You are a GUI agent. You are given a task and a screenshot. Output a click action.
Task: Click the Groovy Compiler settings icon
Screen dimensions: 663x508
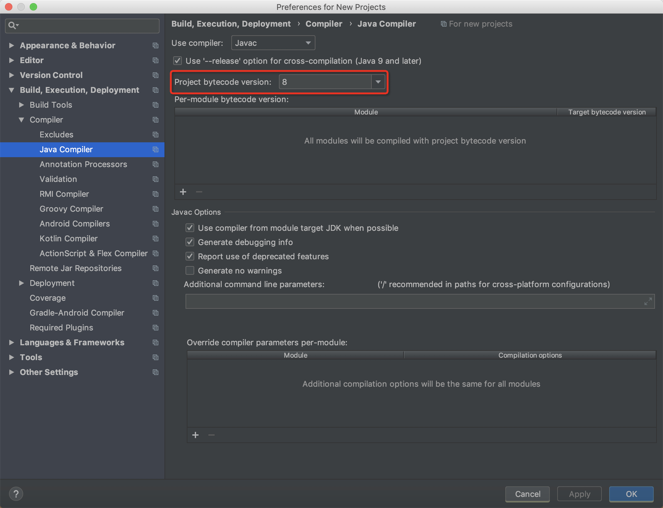(155, 209)
